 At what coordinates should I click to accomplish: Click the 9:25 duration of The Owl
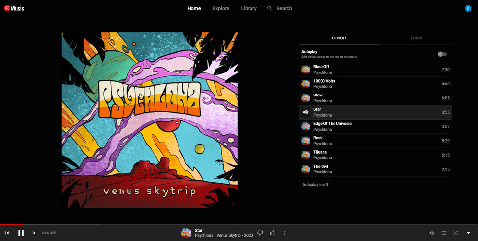[x=445, y=169]
